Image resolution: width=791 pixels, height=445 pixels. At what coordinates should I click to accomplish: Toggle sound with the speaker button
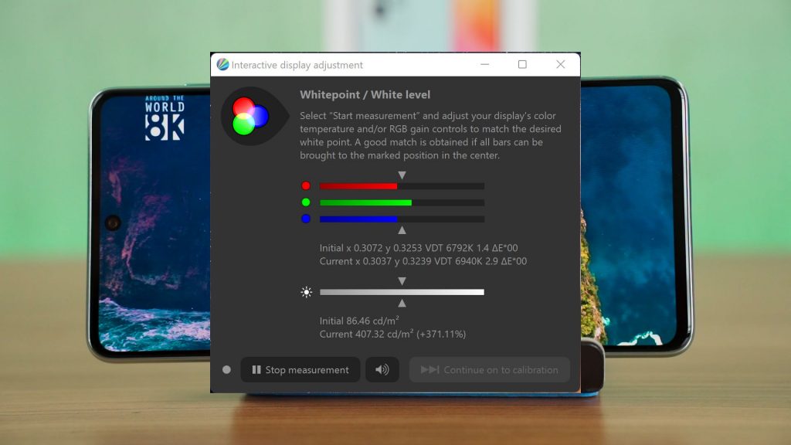382,370
